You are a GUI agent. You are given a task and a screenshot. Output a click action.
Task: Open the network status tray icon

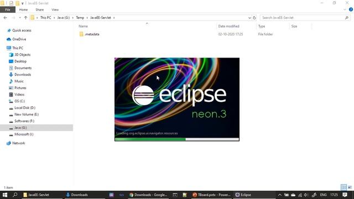(300, 195)
